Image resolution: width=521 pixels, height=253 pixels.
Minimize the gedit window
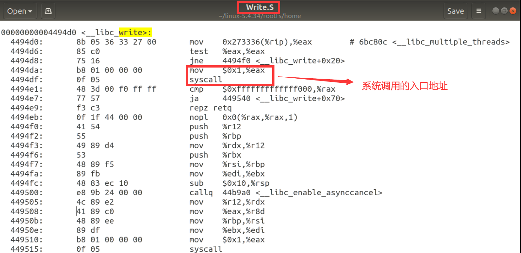(x=496, y=11)
